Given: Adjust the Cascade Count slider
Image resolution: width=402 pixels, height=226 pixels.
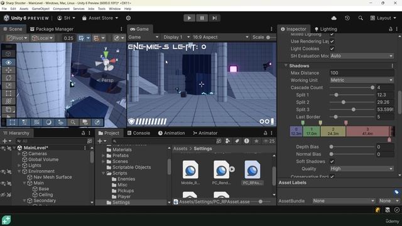Looking at the screenshot, I should click(352, 88).
